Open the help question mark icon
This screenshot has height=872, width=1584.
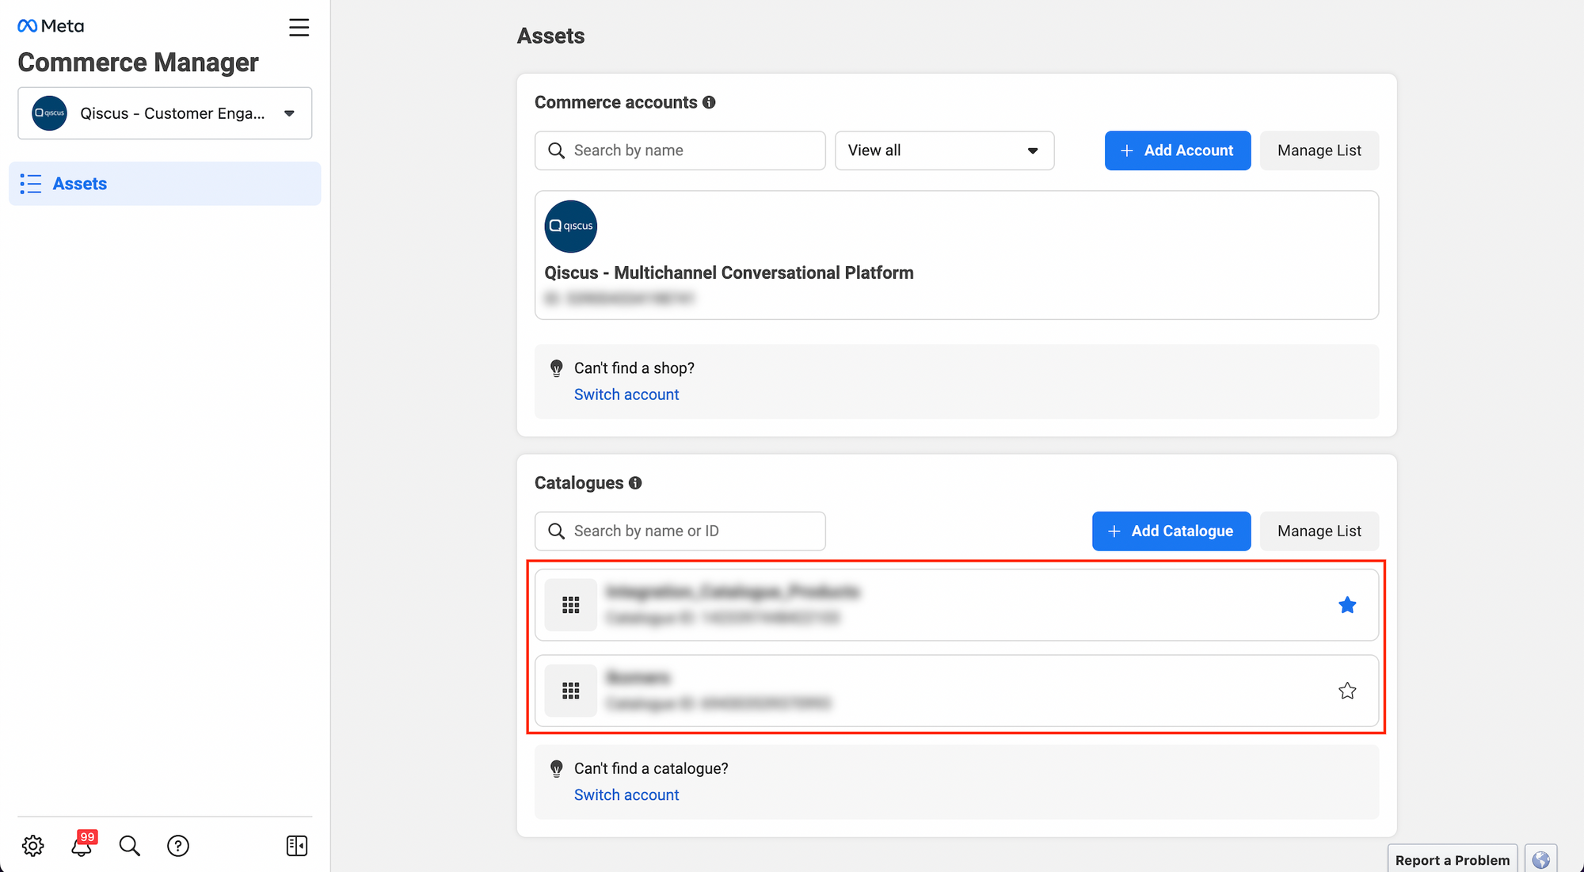[178, 846]
